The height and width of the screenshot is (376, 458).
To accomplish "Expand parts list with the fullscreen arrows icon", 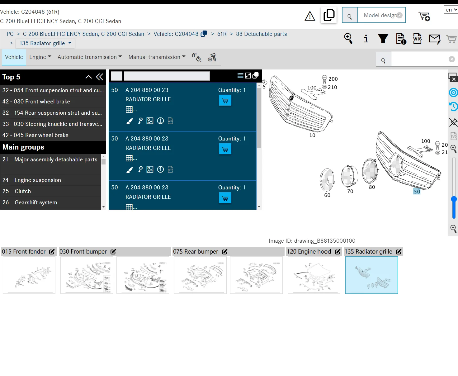I will (248, 75).
